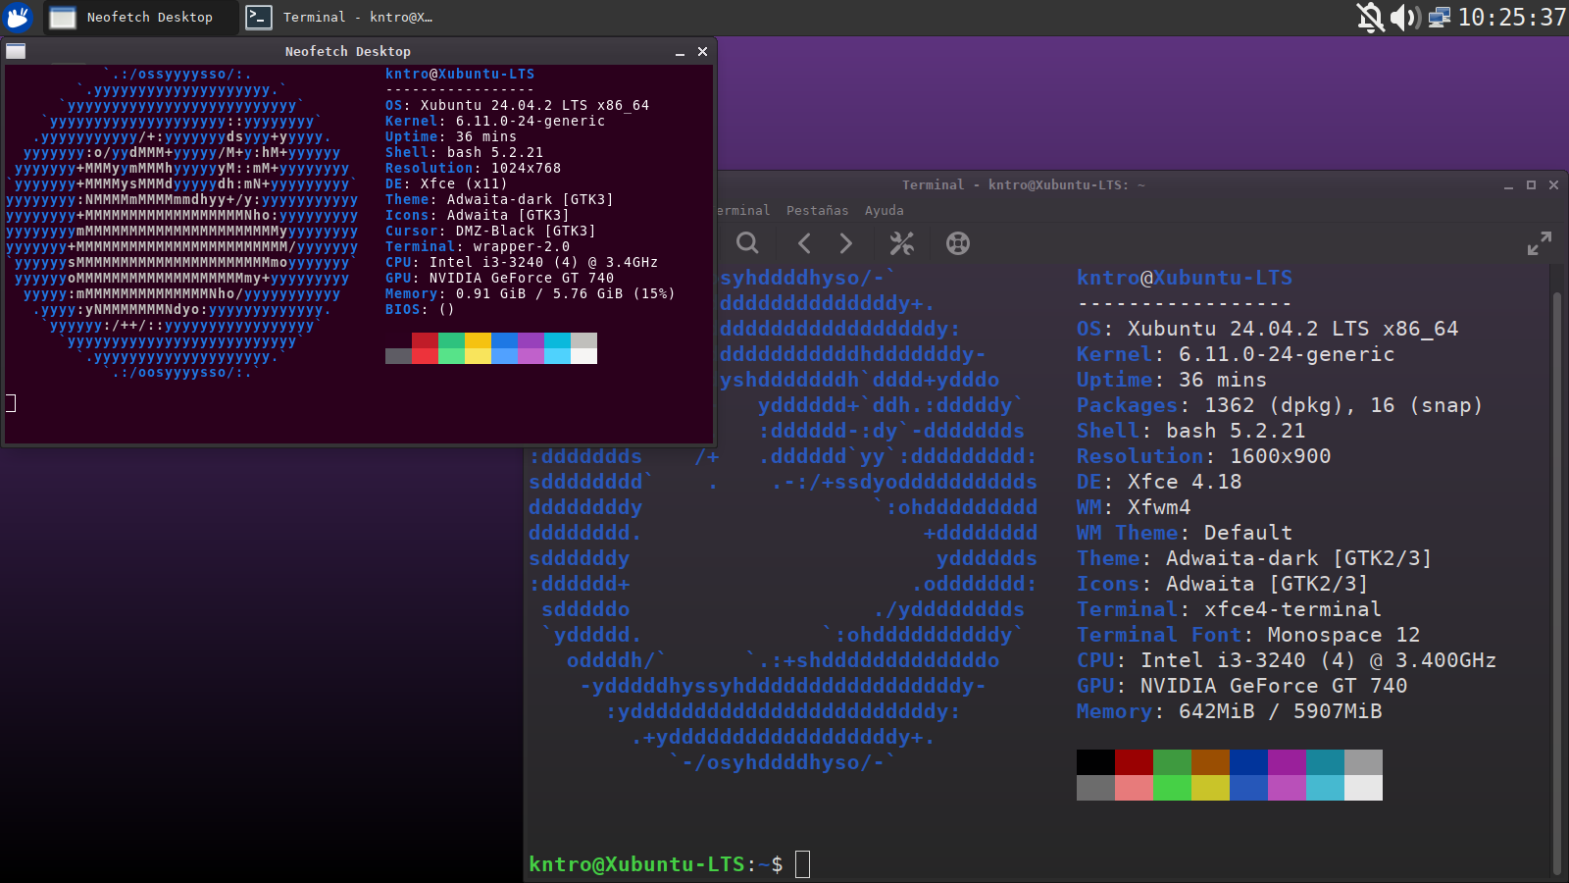Minimize the Terminal window

(1508, 185)
